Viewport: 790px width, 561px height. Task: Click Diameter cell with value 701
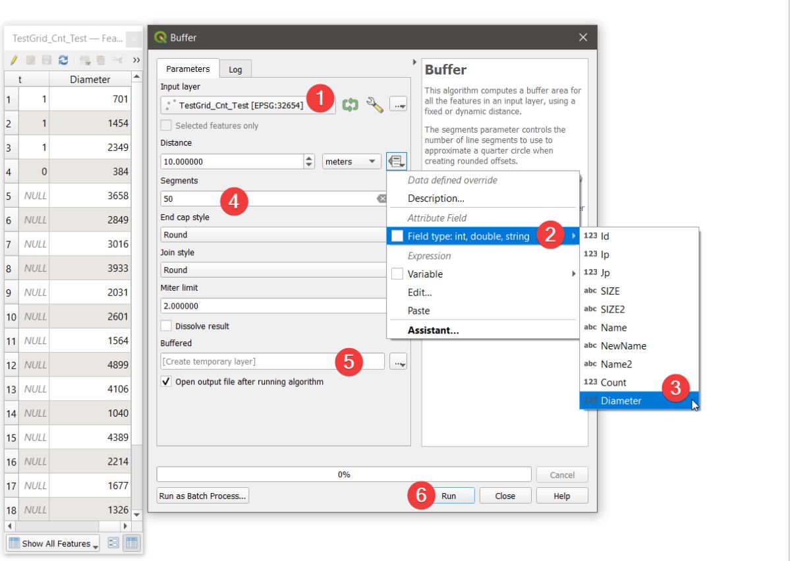coord(90,99)
